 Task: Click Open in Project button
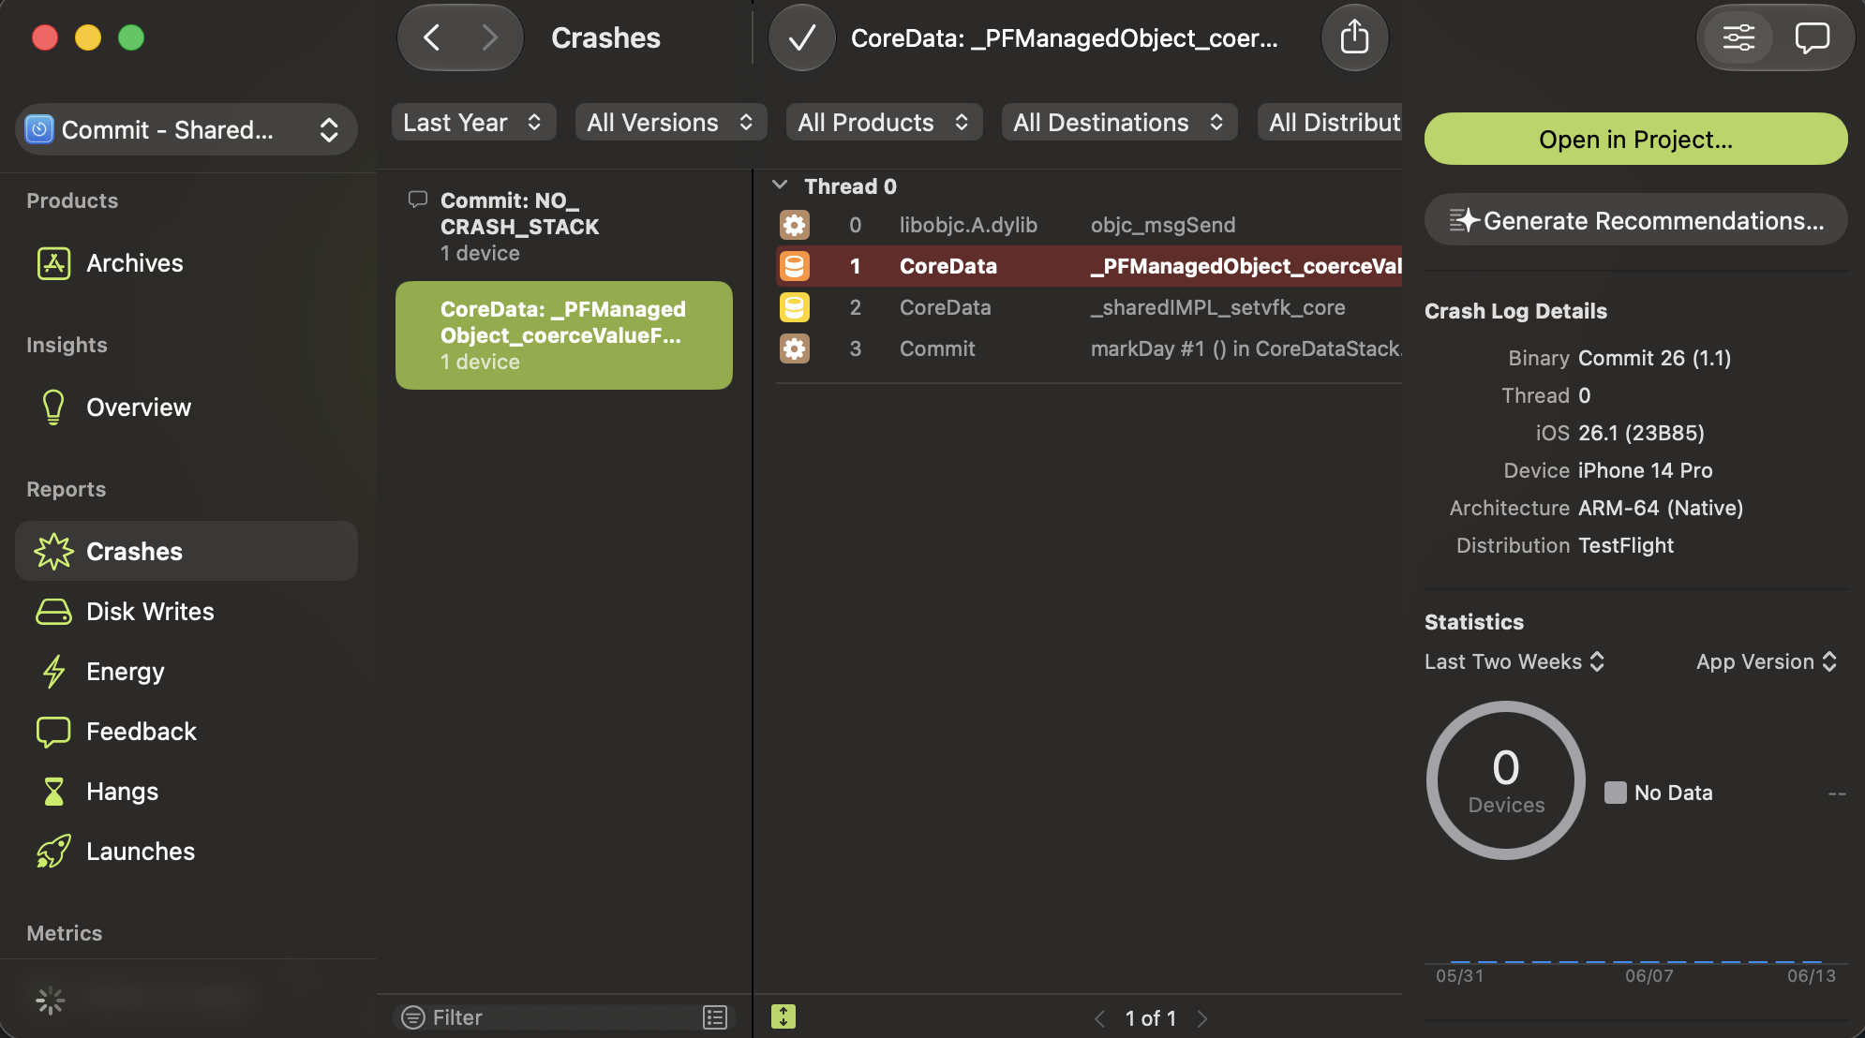coord(1636,139)
